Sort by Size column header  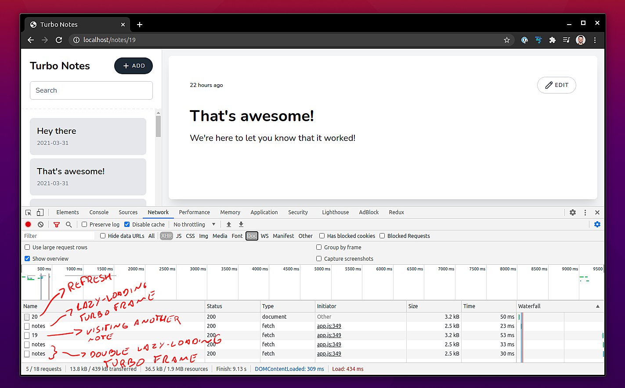(434, 306)
